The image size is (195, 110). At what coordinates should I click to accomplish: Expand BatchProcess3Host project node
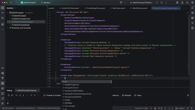point(10,25)
